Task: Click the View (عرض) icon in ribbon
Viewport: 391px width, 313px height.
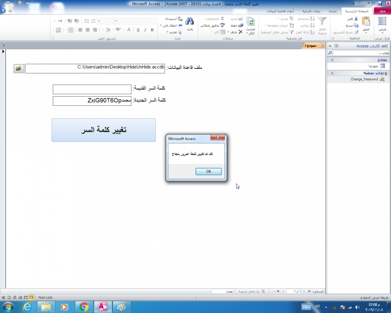Action: [x=382, y=21]
